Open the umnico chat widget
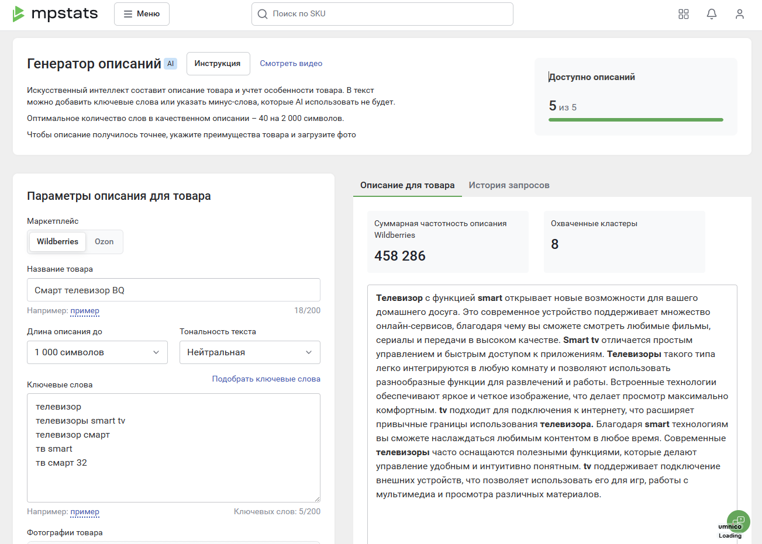This screenshot has width=762, height=544. (x=738, y=522)
